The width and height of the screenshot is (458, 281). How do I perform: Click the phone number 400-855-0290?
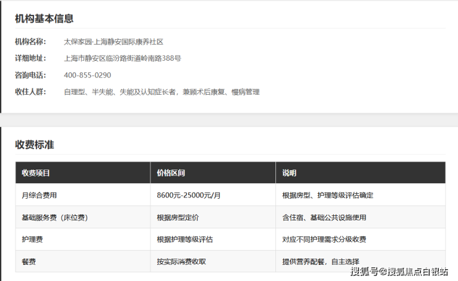click(x=87, y=76)
